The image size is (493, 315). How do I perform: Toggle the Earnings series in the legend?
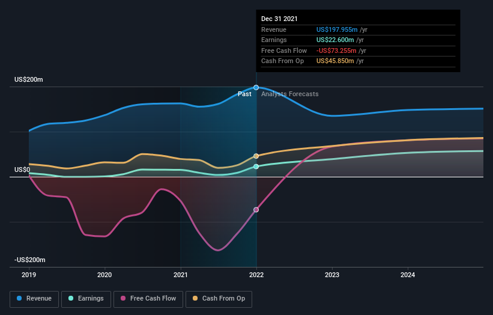86,299
